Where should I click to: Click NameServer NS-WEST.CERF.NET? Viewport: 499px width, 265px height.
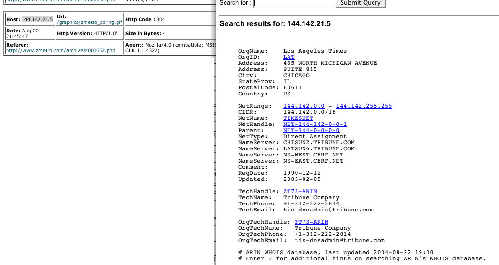(x=313, y=155)
